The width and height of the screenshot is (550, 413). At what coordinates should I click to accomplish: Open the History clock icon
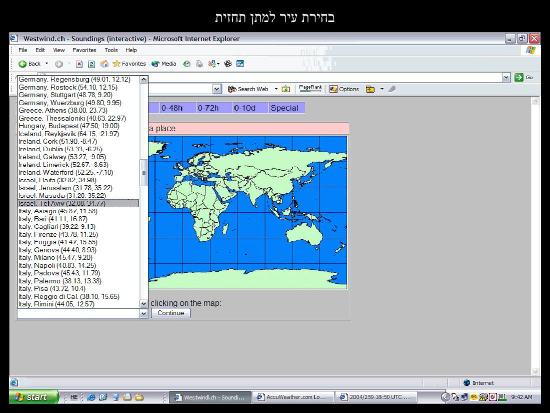[x=187, y=64]
